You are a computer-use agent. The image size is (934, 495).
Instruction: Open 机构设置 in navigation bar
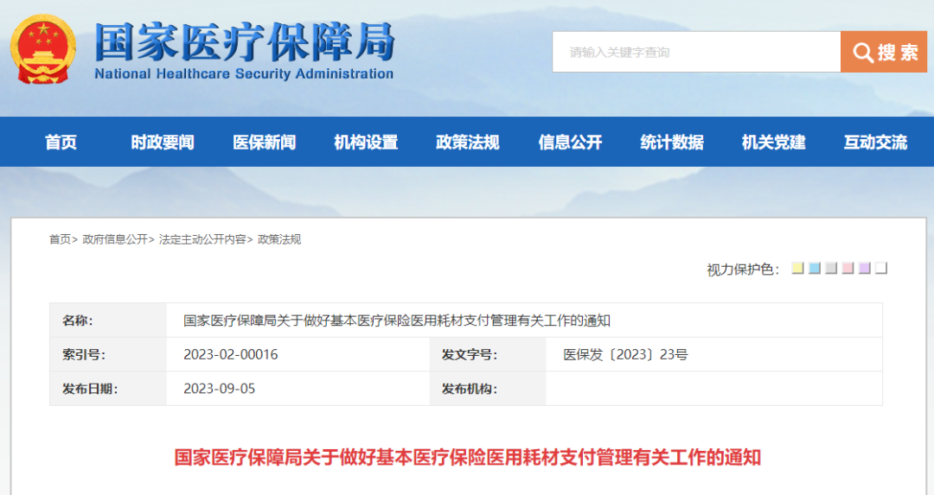366,143
